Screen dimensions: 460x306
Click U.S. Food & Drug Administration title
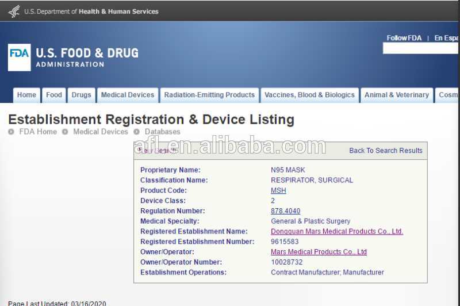[x=87, y=58]
